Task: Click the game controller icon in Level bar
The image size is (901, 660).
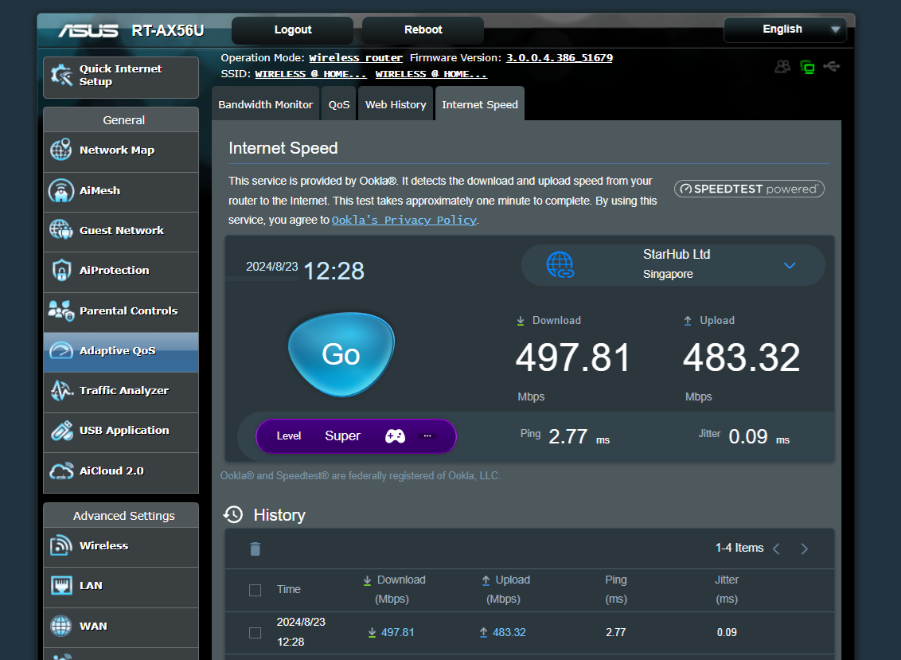Action: [x=395, y=436]
